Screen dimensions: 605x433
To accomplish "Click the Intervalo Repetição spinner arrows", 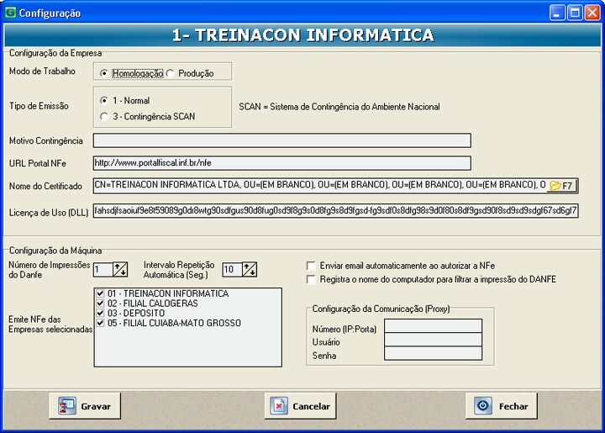I will click(250, 269).
